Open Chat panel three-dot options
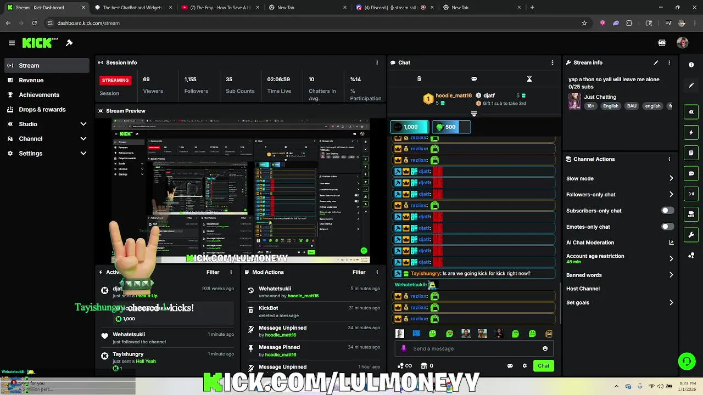This screenshot has width=703, height=395. pos(553,63)
